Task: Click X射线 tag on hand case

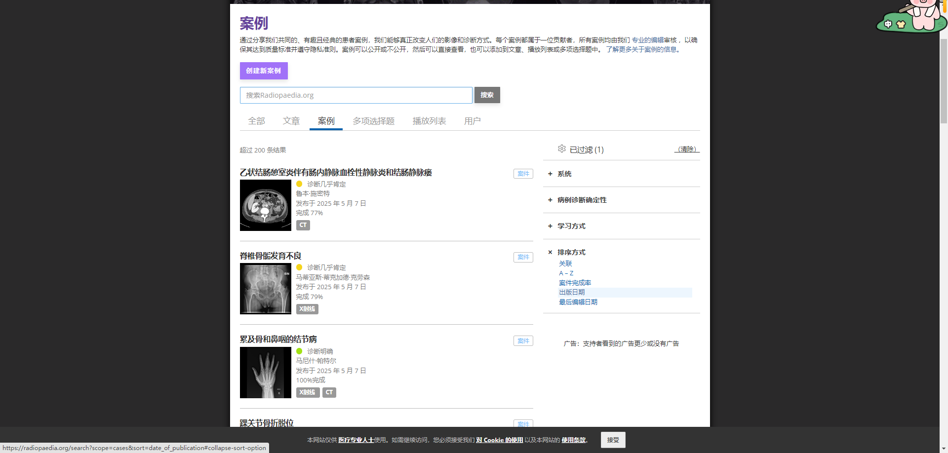Action: point(307,392)
